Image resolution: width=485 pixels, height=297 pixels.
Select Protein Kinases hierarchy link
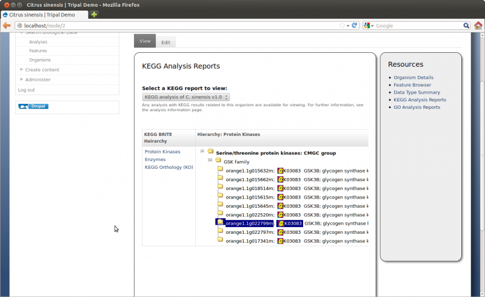pos(162,152)
